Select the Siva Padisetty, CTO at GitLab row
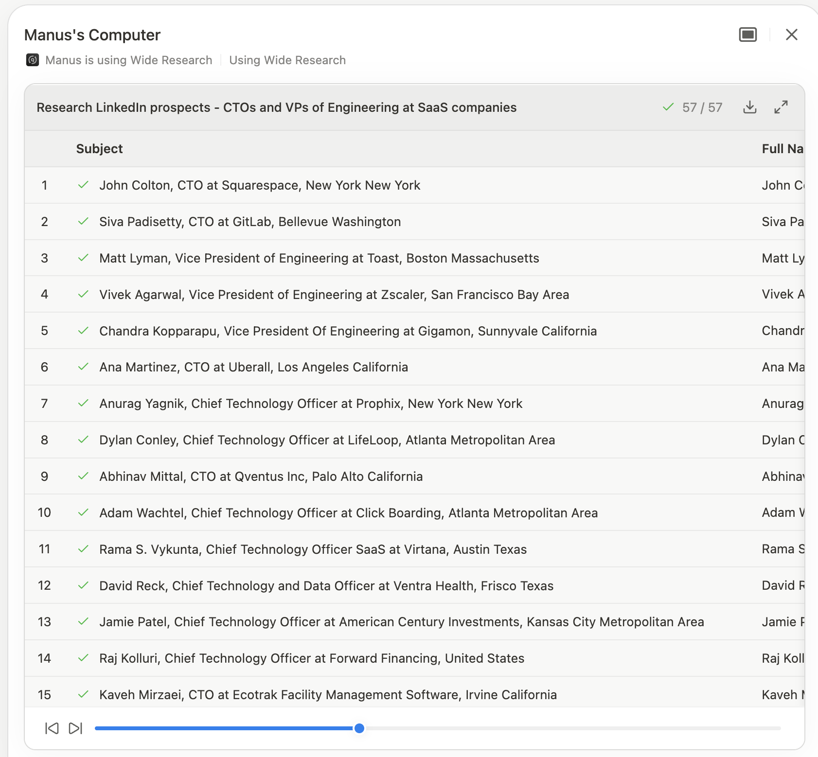The width and height of the screenshot is (818, 757). click(414, 222)
